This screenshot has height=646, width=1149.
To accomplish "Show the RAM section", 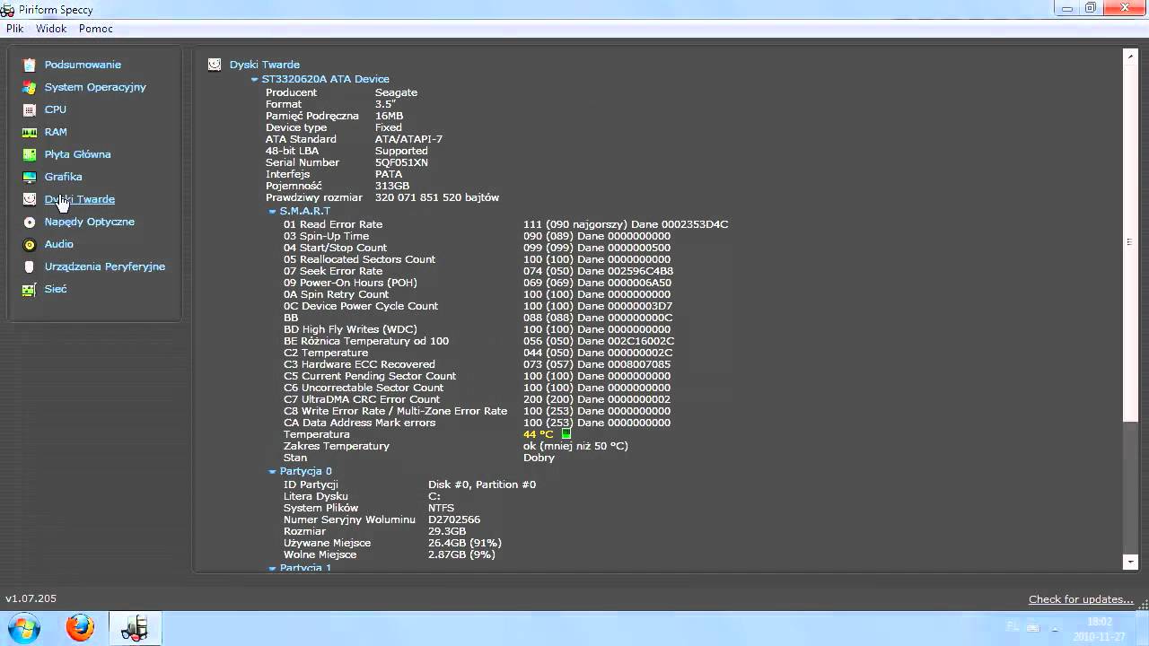I will tap(56, 132).
